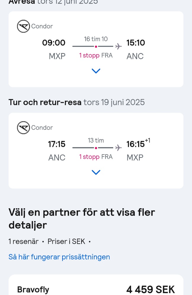192x295 pixels.
Task: Click the airplane icon on the ANC–MXP route
Action: tap(119, 148)
